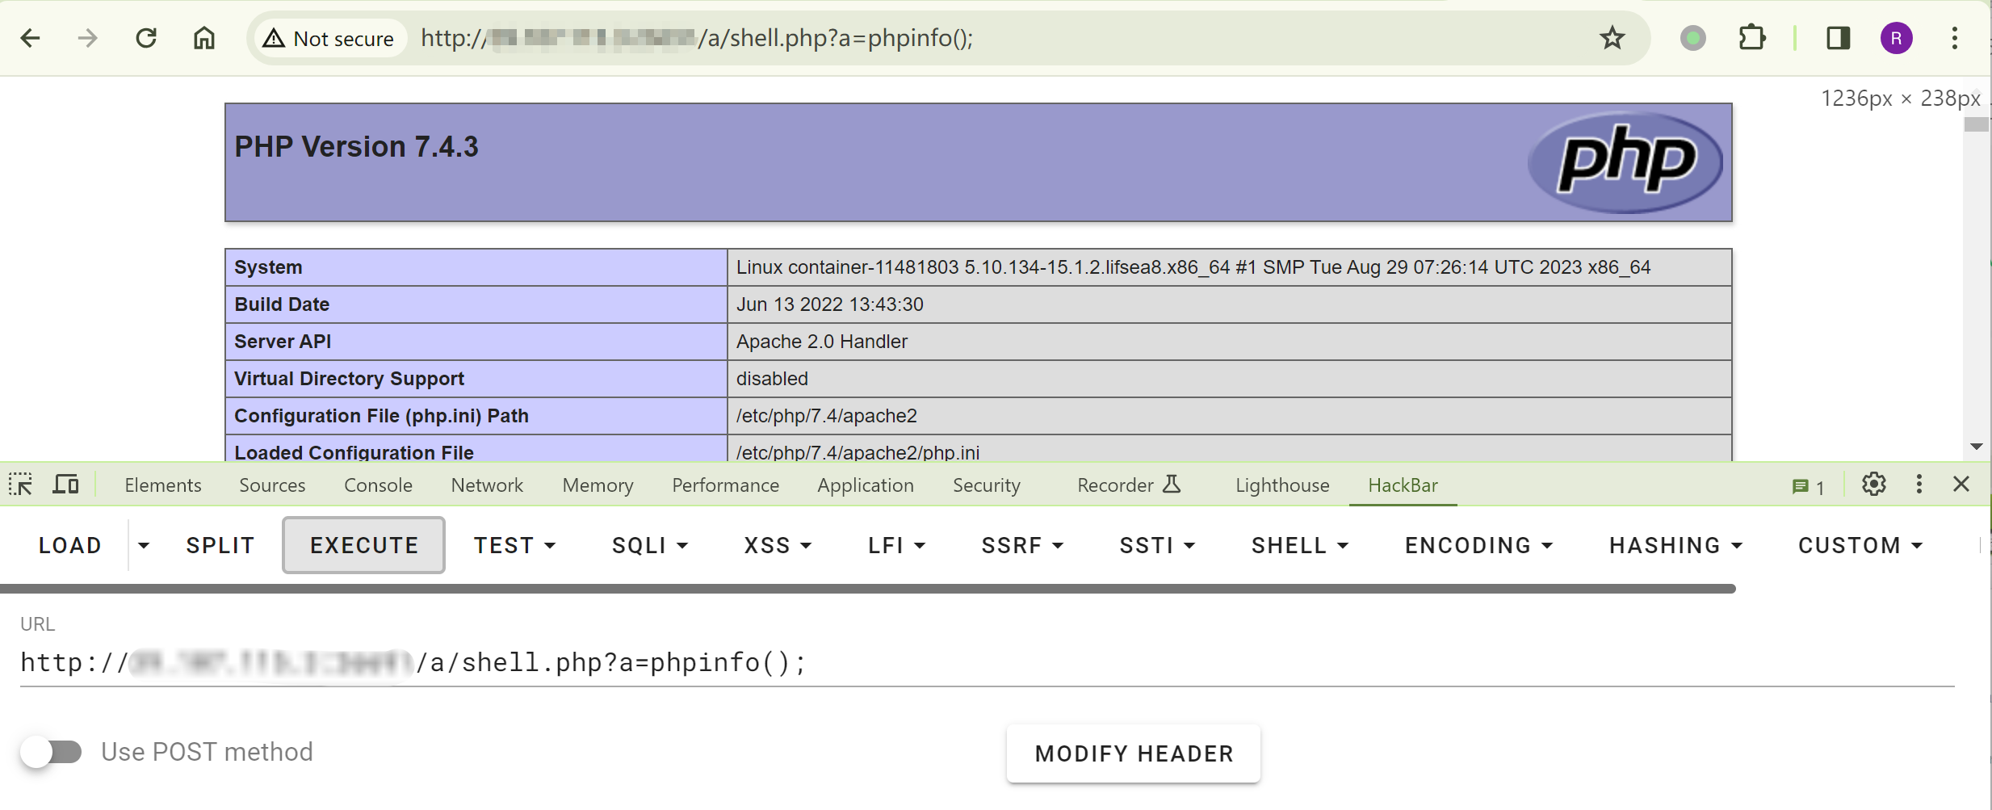Switch to the Network tab
Image resolution: width=1992 pixels, height=810 pixels.
click(x=487, y=485)
